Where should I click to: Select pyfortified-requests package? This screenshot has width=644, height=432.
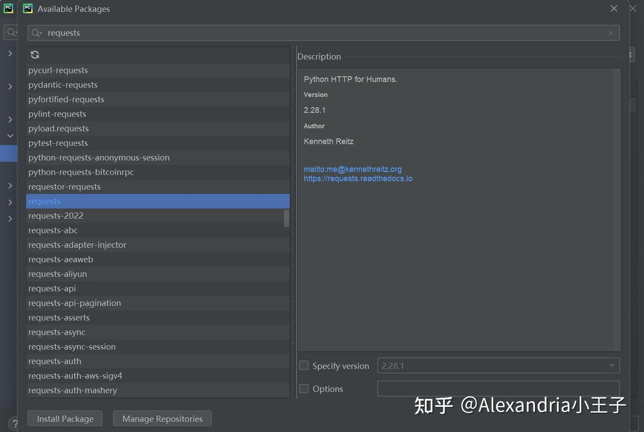coord(158,99)
